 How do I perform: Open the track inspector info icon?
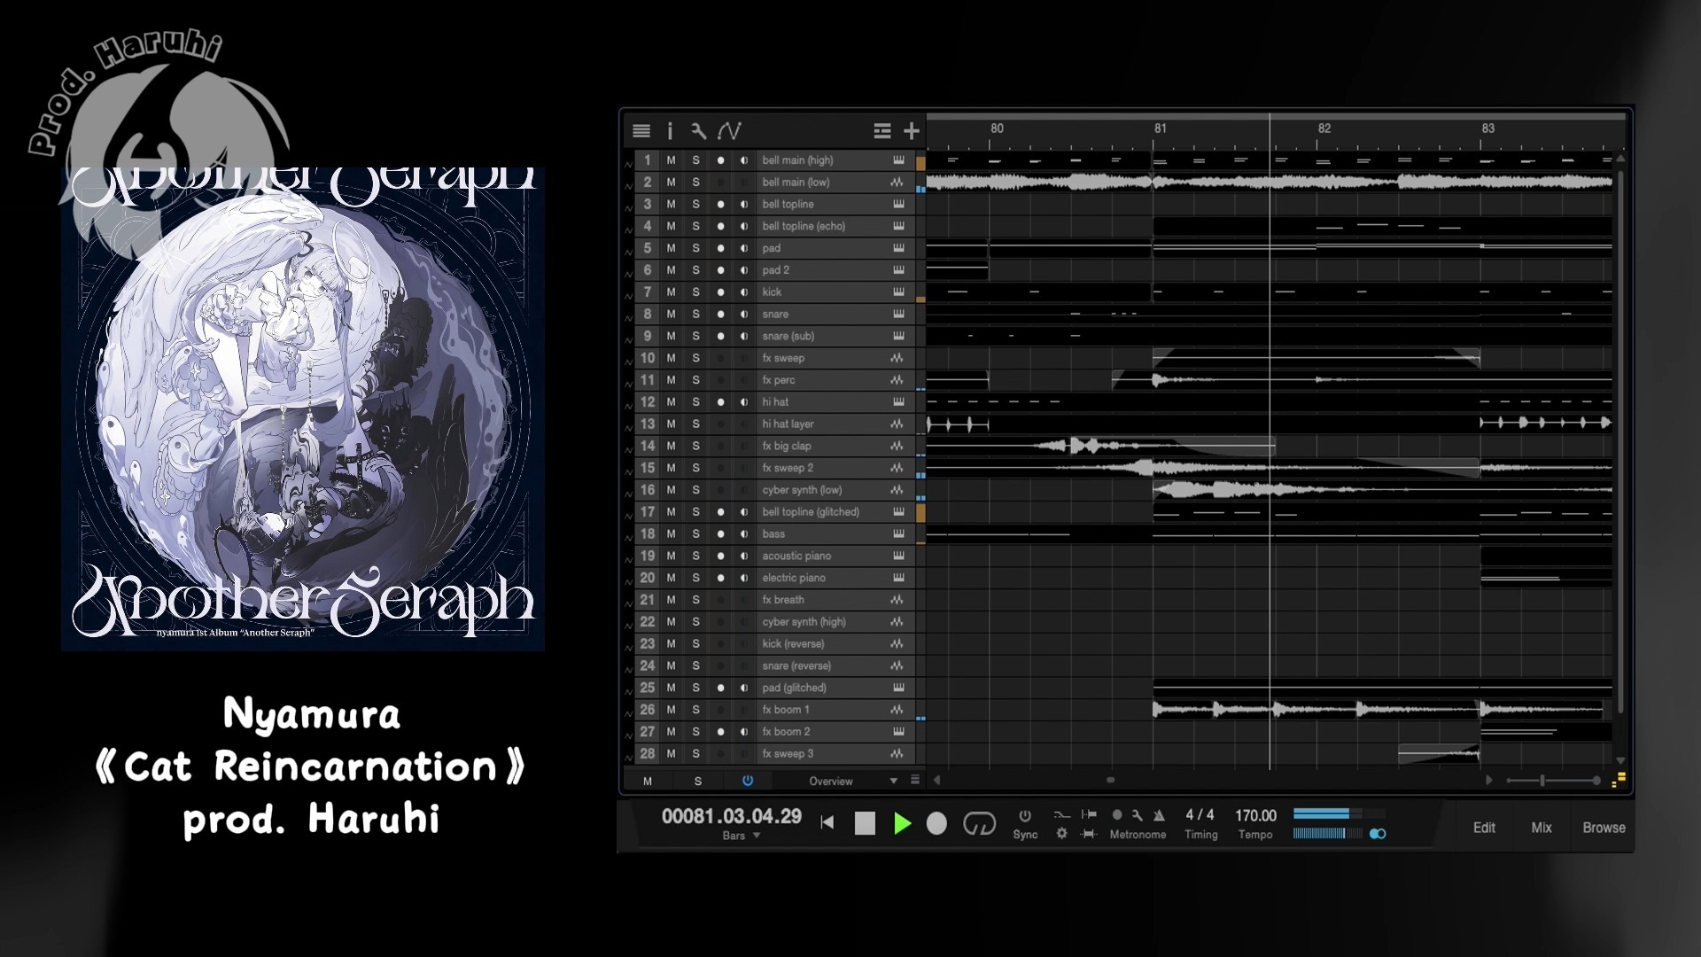coord(670,131)
